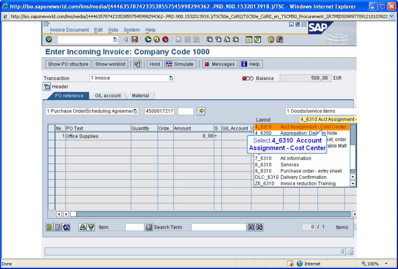The image size is (398, 269).
Task: Open the System menu
Action: (x=131, y=30)
